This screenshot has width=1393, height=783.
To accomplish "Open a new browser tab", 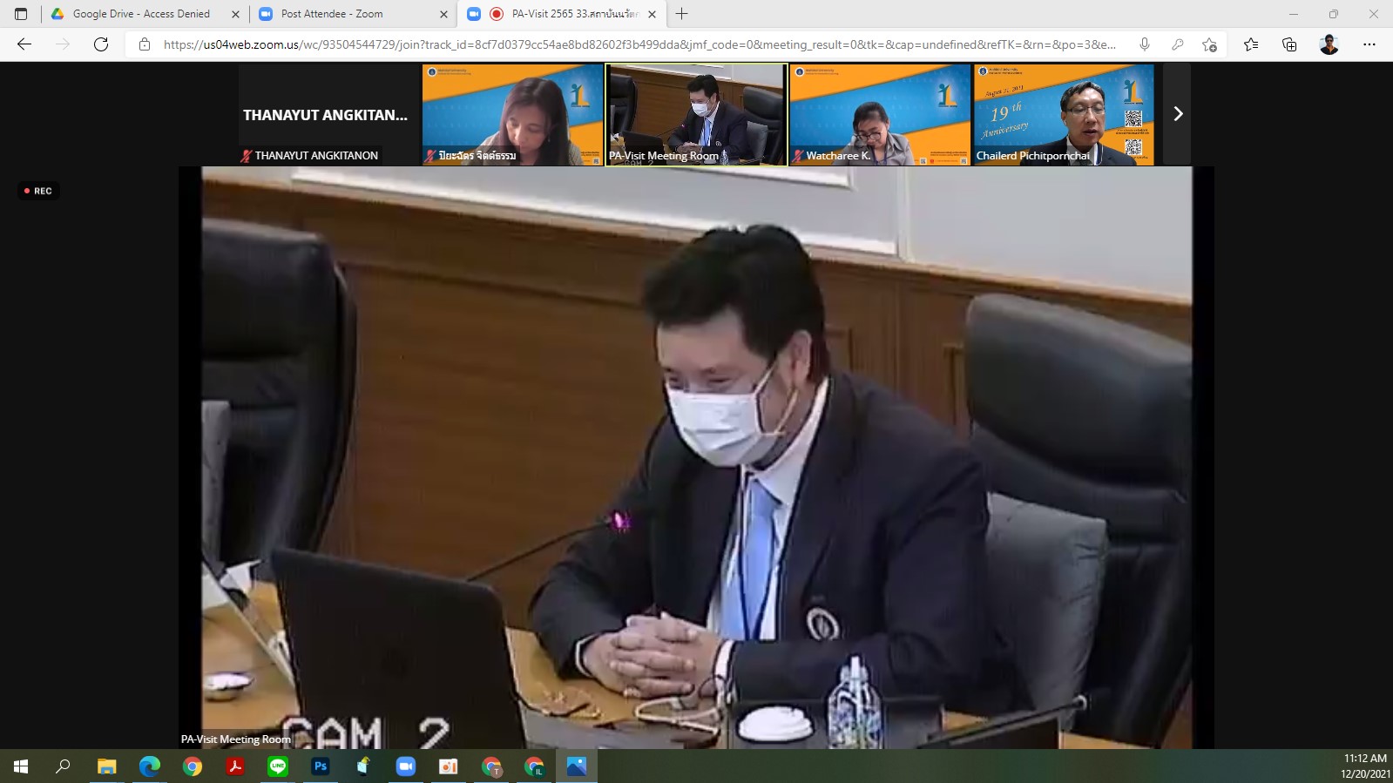I will (682, 14).
